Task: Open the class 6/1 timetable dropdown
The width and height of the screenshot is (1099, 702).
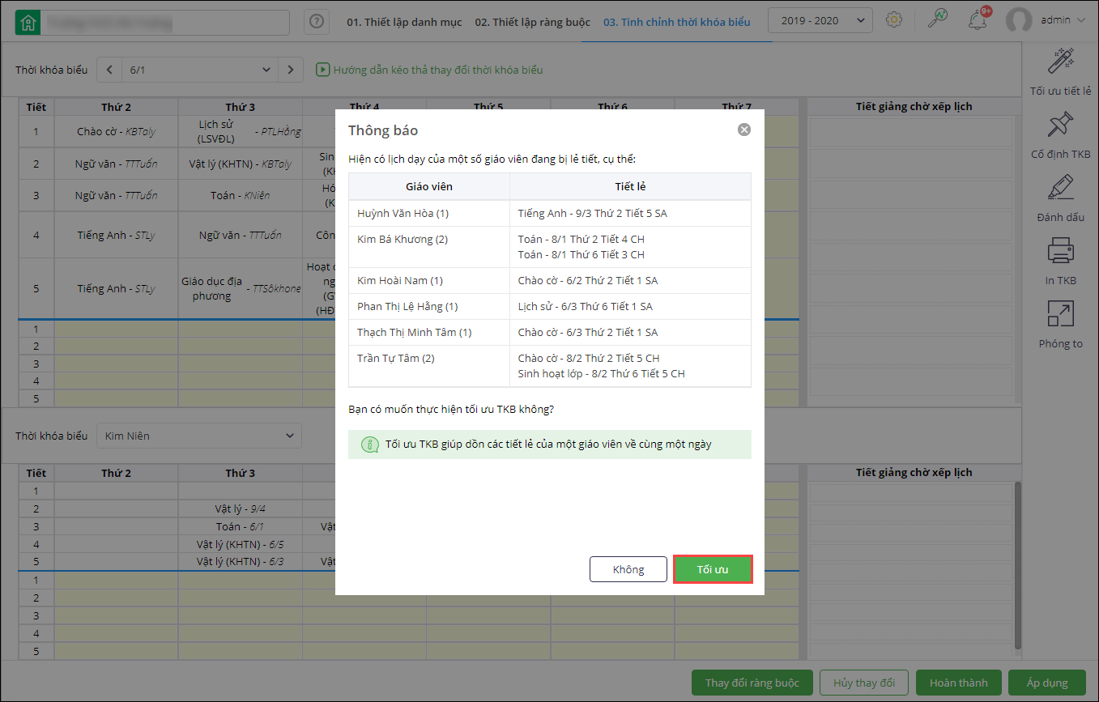Action: coord(199,70)
